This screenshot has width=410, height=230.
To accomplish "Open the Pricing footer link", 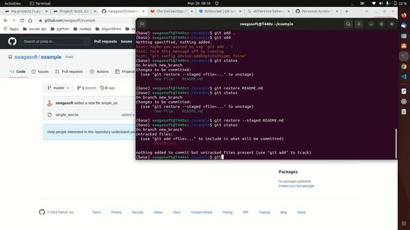I will tap(227, 212).
